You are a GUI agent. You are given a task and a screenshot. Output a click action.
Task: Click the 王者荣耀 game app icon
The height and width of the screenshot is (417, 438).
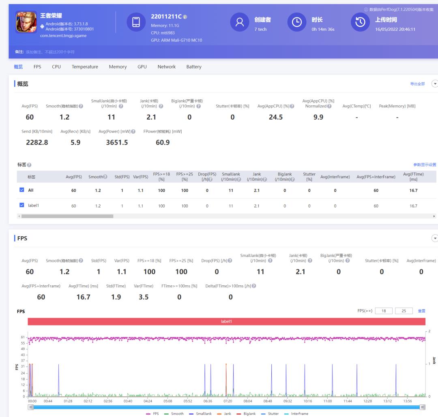(x=26, y=22)
